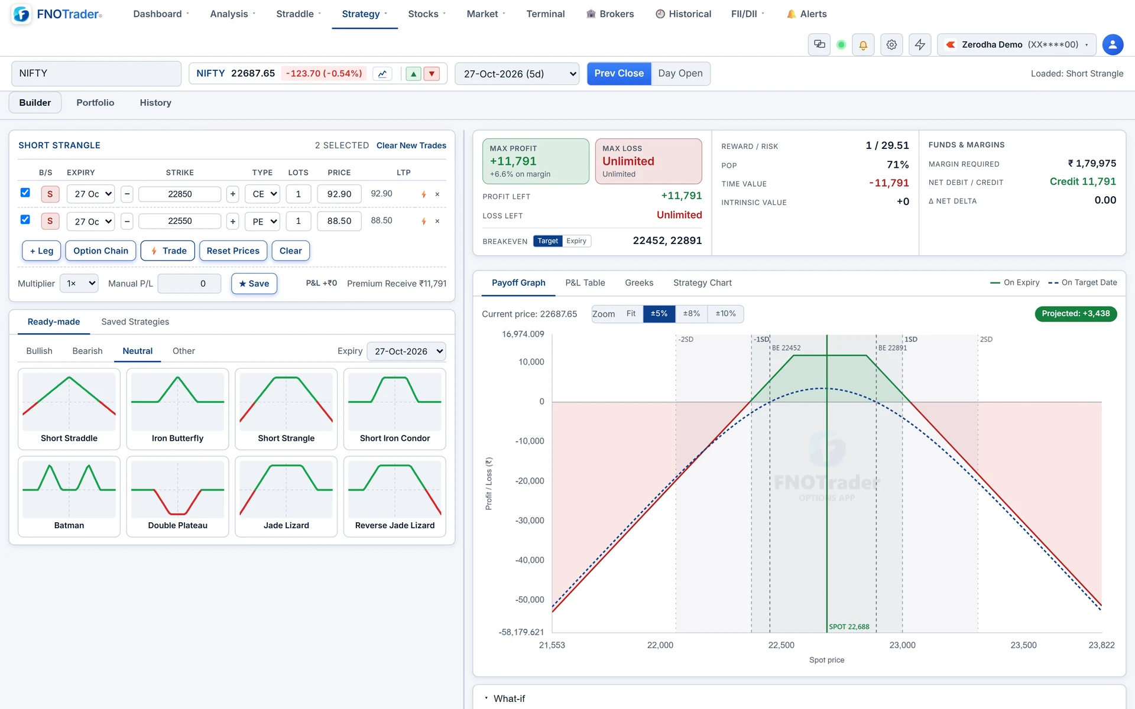Open the NIFTY mini chart icon
Screen dimensions: 1135x709
(x=382, y=74)
